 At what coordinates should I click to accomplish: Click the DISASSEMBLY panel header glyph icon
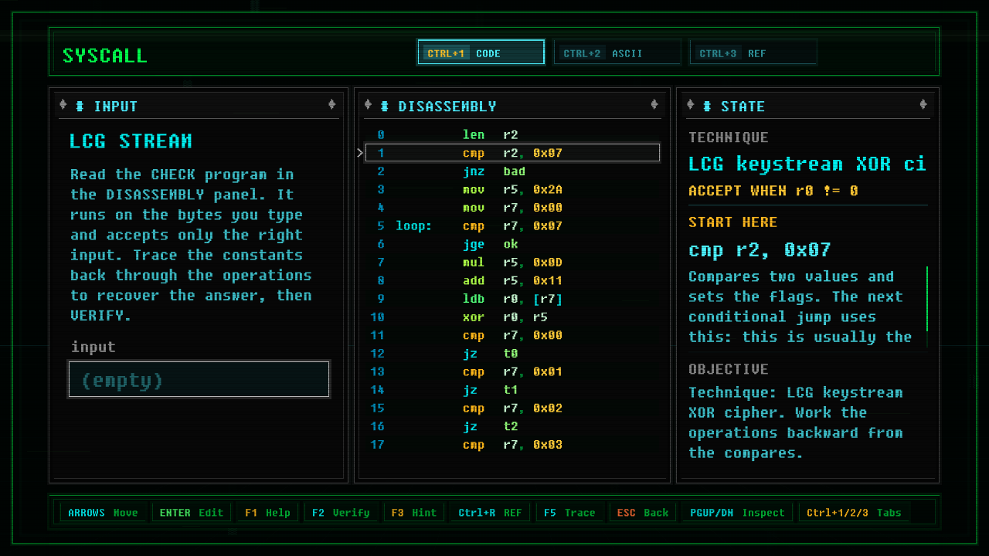pyautogui.click(x=385, y=106)
